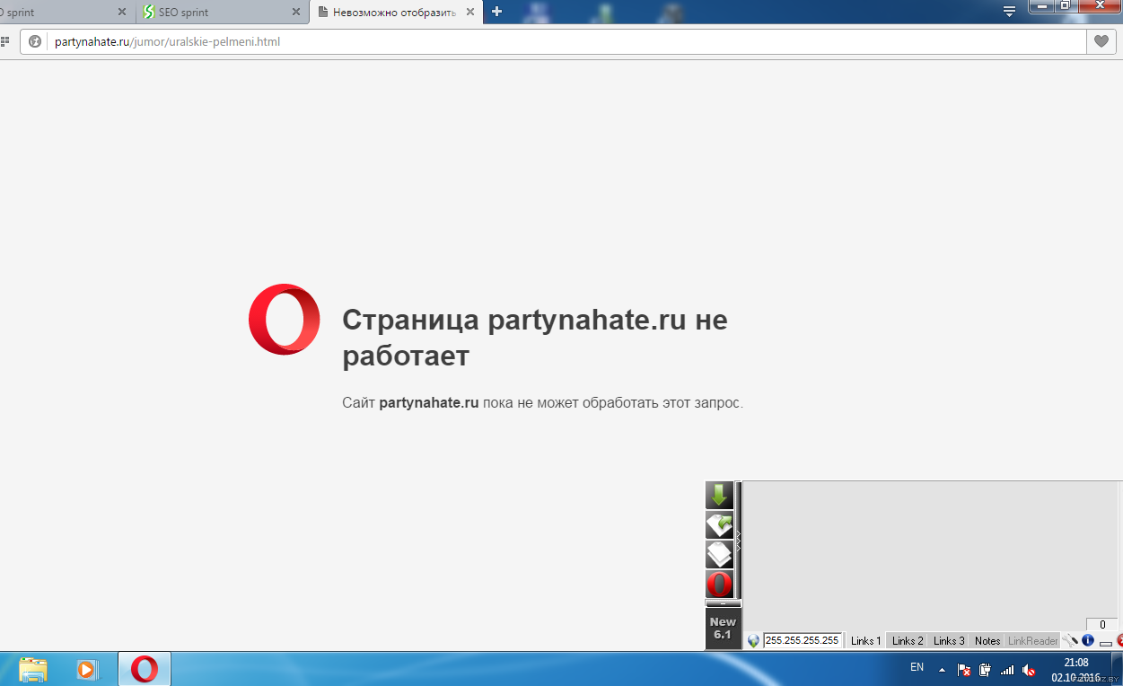Click the large Opera logo on error page

point(285,319)
